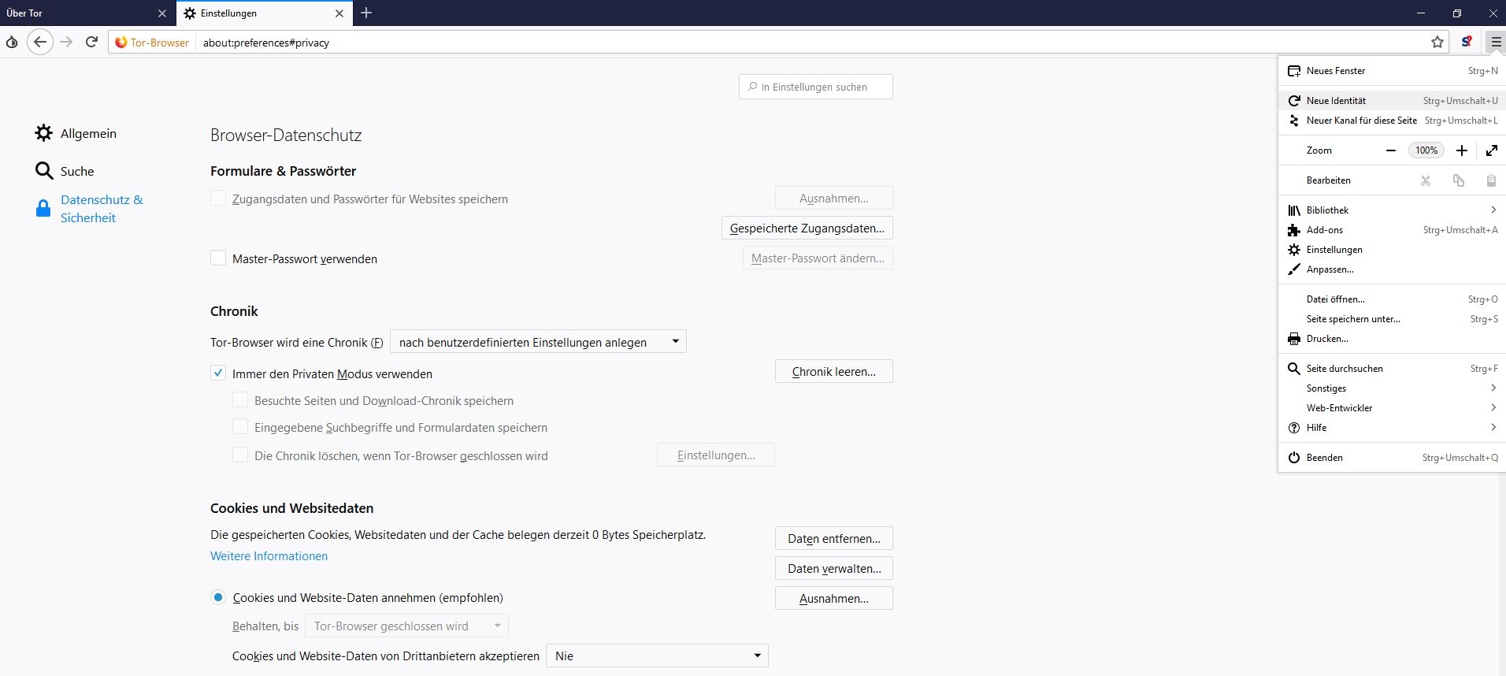Open the Behalten, bis dropdown
The height and width of the screenshot is (676, 1506).
point(406,626)
